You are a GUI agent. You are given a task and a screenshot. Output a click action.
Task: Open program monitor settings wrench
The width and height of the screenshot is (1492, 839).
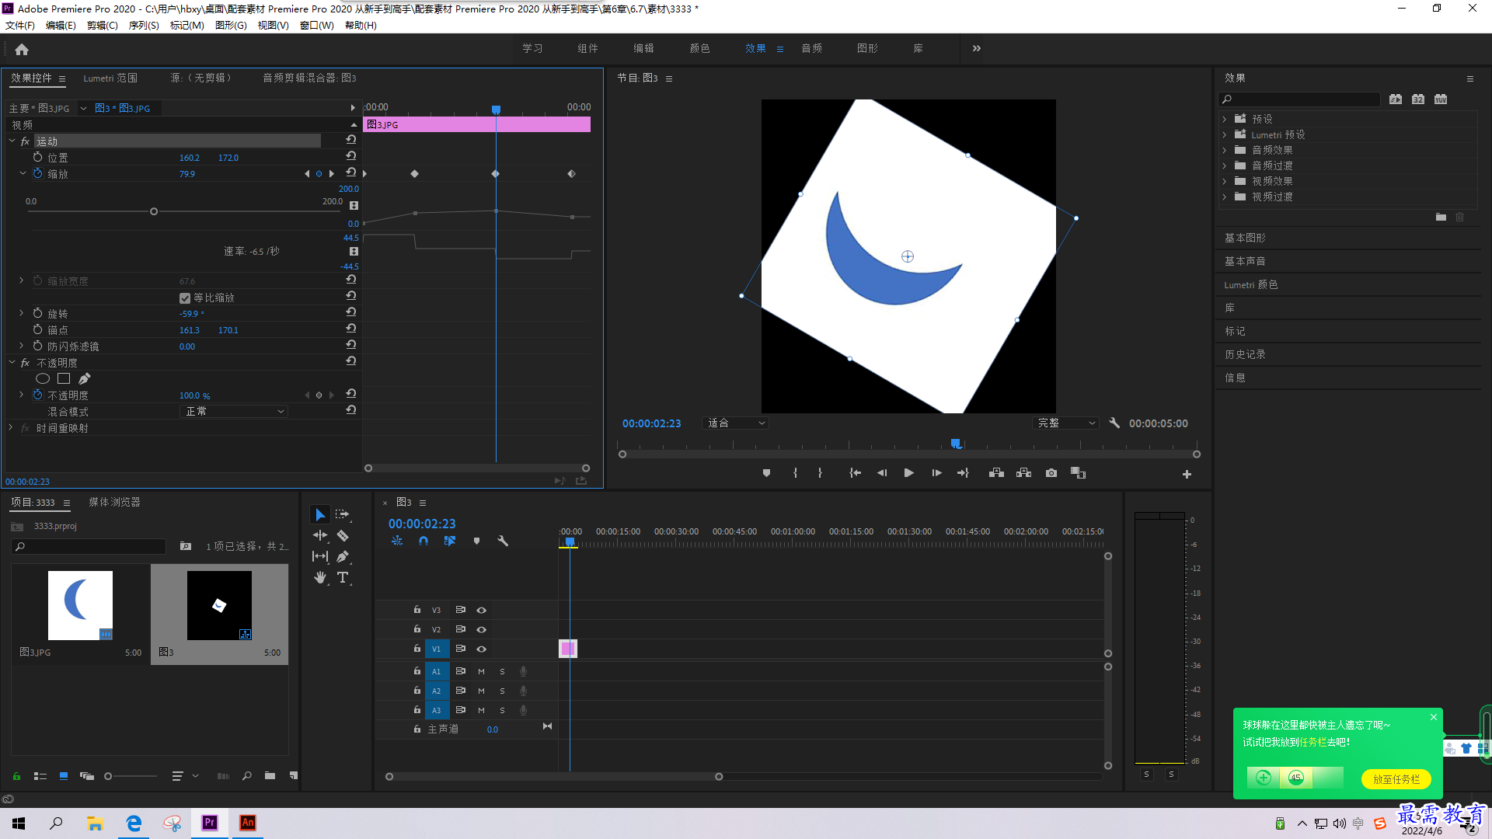(x=1114, y=423)
